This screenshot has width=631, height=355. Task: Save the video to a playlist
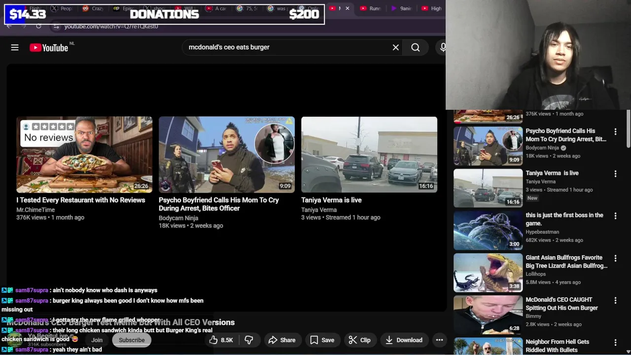(x=322, y=340)
